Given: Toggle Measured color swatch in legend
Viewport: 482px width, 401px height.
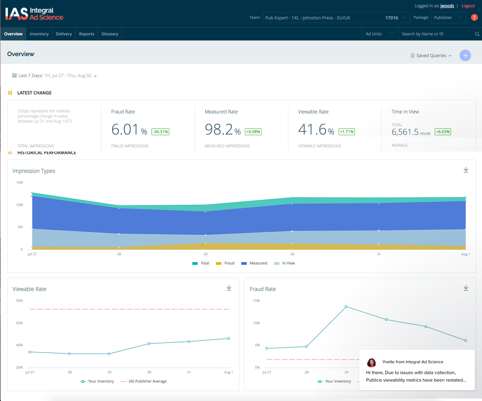Looking at the screenshot, I should 244,263.
